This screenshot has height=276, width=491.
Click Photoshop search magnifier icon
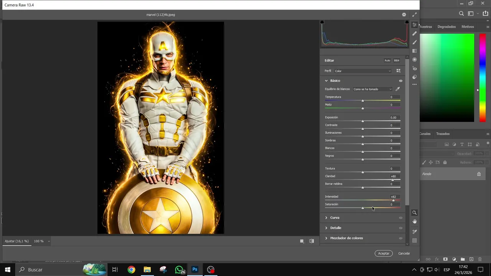(461, 13)
